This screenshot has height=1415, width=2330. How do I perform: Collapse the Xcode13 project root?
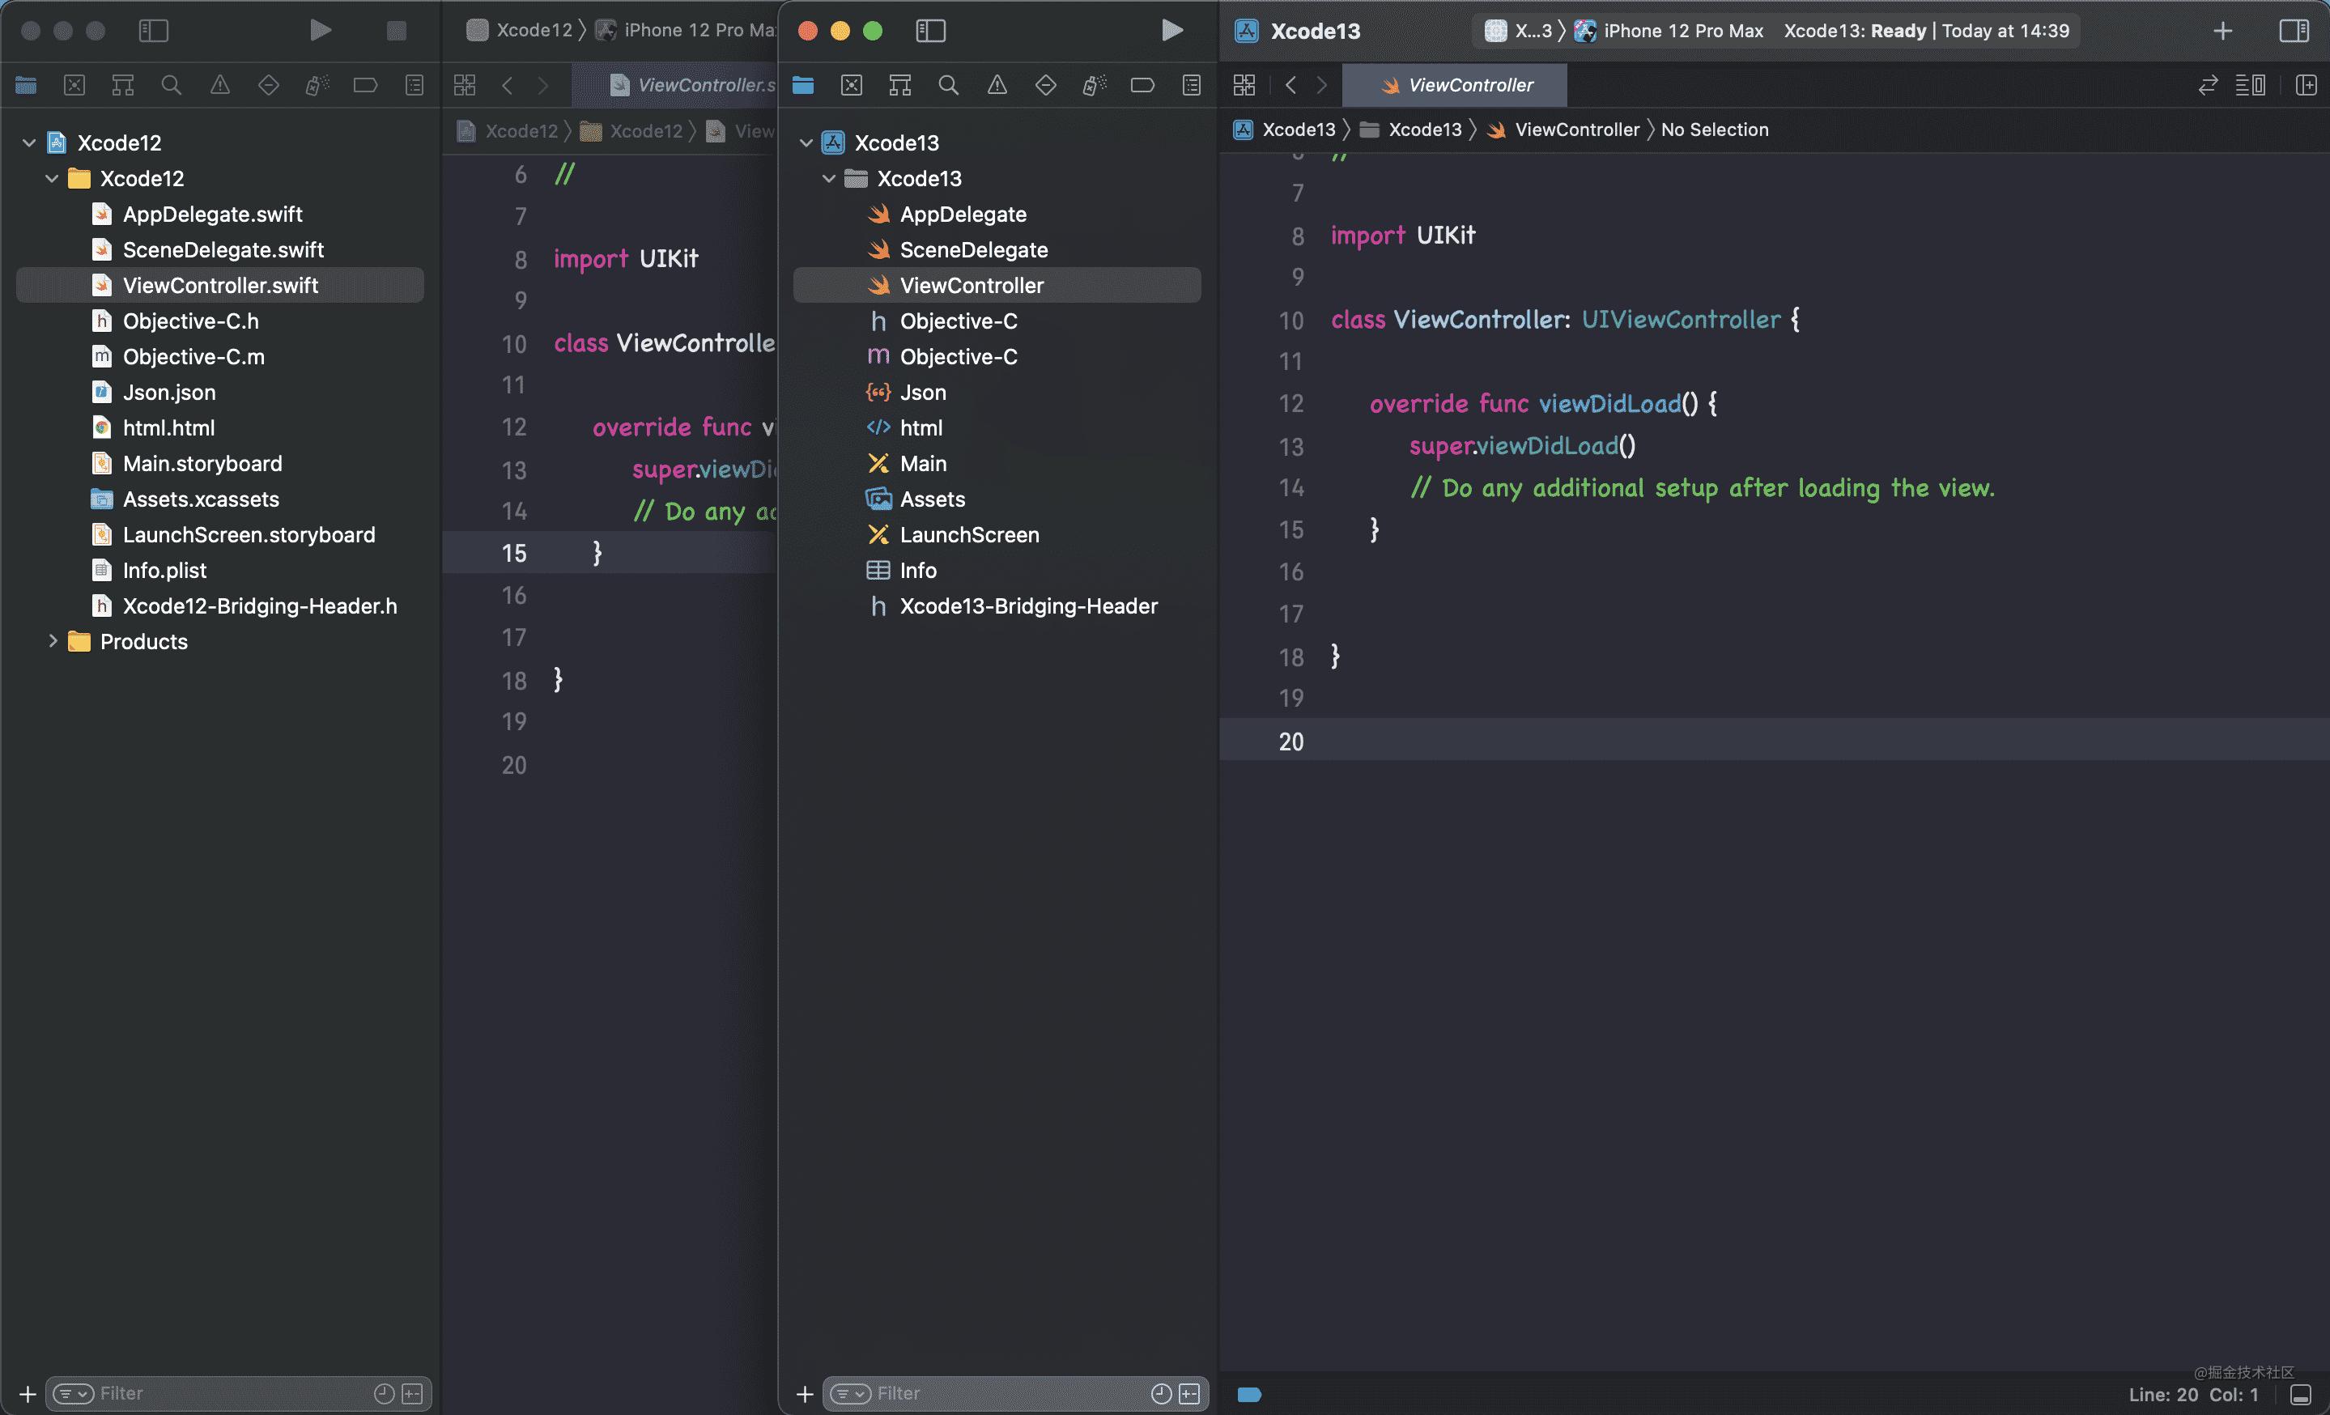point(806,142)
